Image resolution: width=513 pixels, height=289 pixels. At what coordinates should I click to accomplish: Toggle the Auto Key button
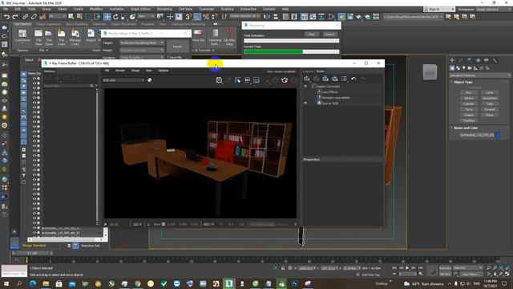(445, 268)
